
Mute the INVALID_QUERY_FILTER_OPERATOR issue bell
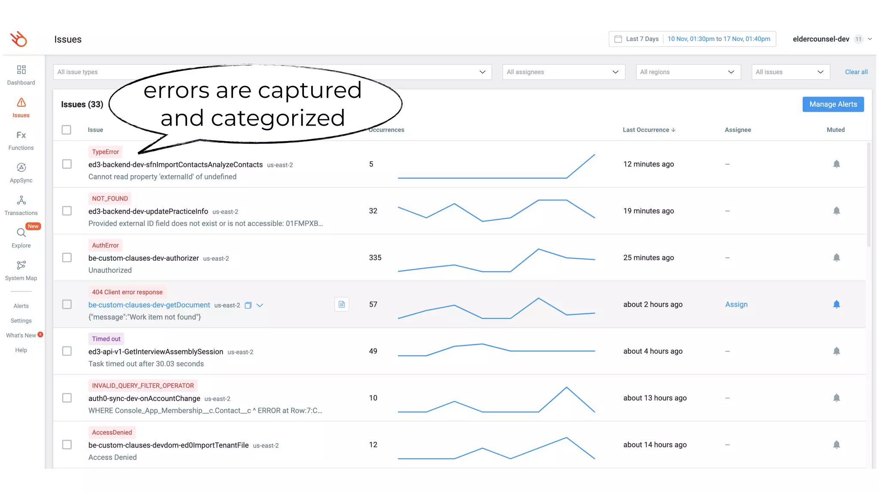(x=837, y=398)
